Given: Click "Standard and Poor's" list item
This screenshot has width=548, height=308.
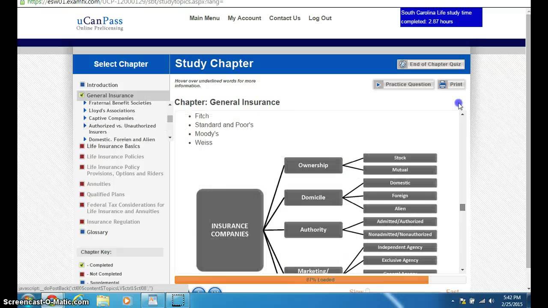Looking at the screenshot, I should click(x=224, y=125).
